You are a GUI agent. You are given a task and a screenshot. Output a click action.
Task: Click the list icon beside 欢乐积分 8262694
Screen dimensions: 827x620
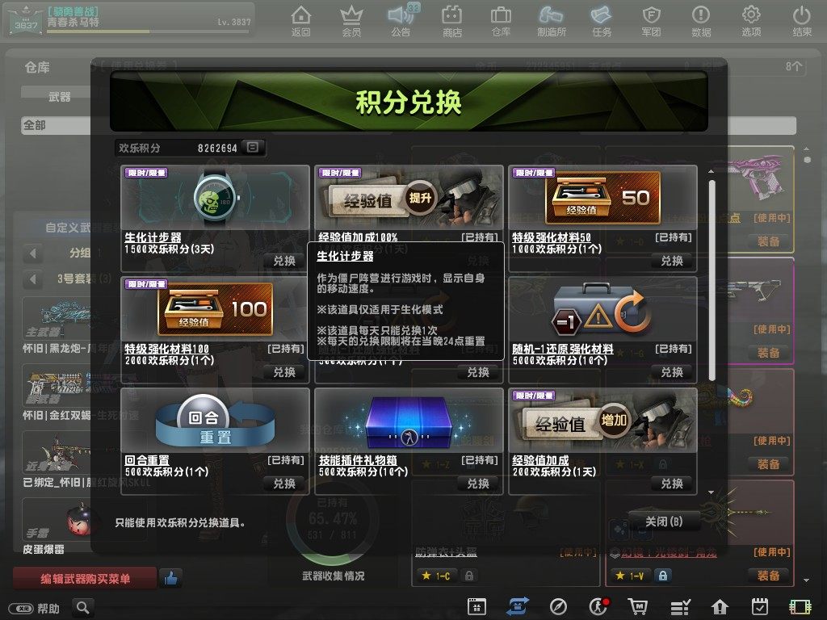253,147
